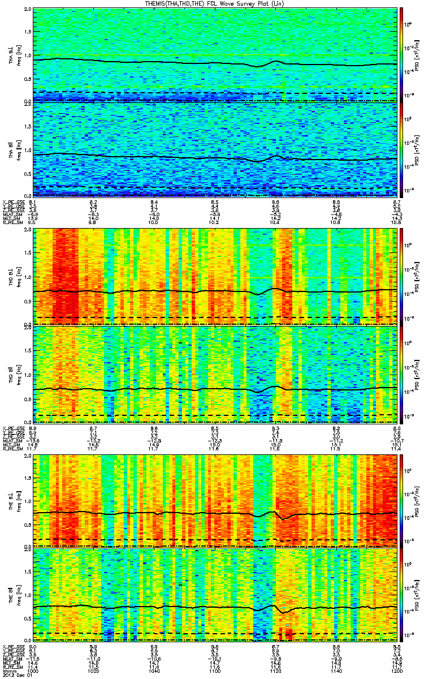
Task: Select the THA B-parallel spectrogram panel
Action: point(215,149)
